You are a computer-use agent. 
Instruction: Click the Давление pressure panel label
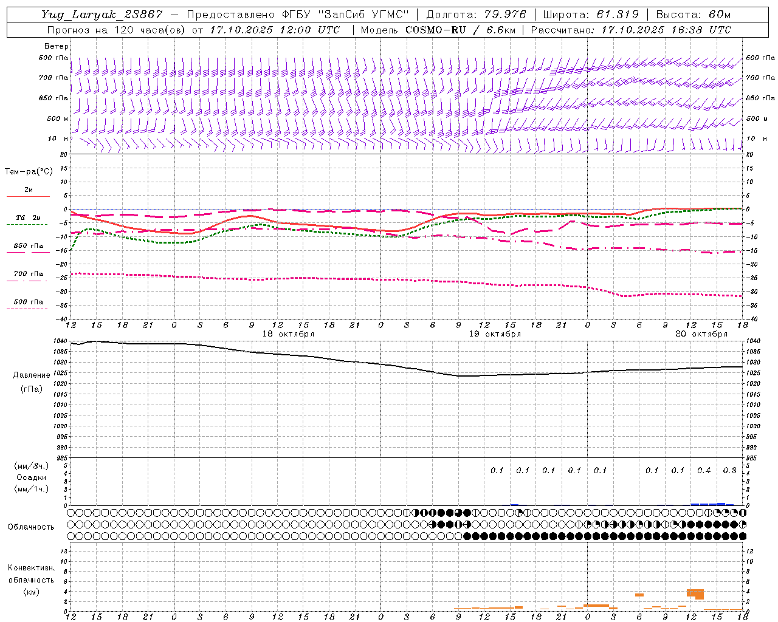tap(32, 375)
